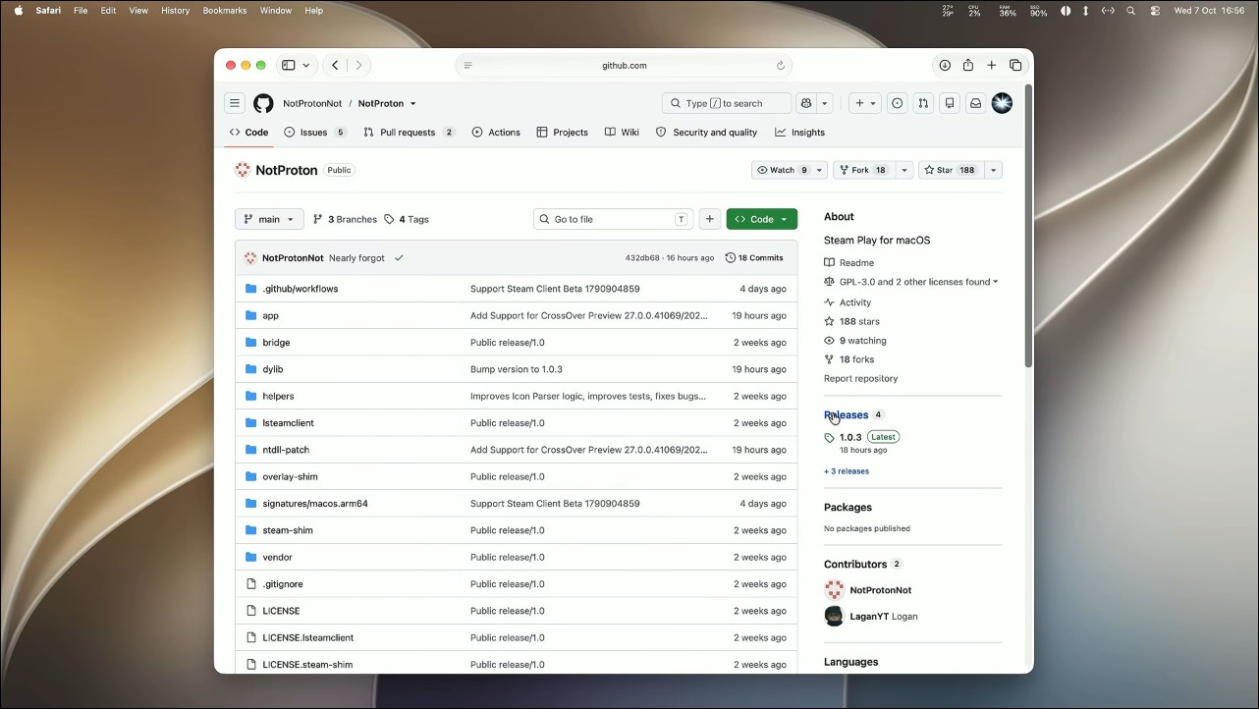Open the Watch notifications dropdown
The image size is (1259, 709).
789,170
